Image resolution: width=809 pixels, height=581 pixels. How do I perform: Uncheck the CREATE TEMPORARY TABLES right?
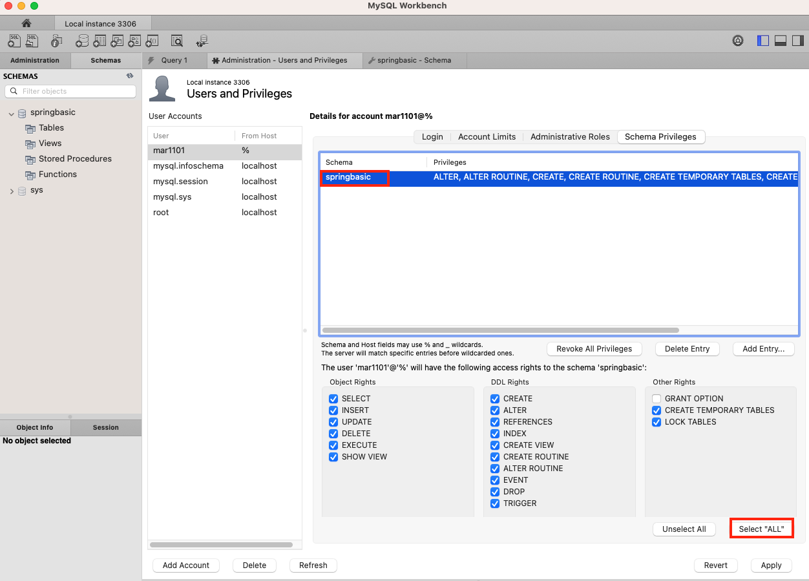(657, 410)
